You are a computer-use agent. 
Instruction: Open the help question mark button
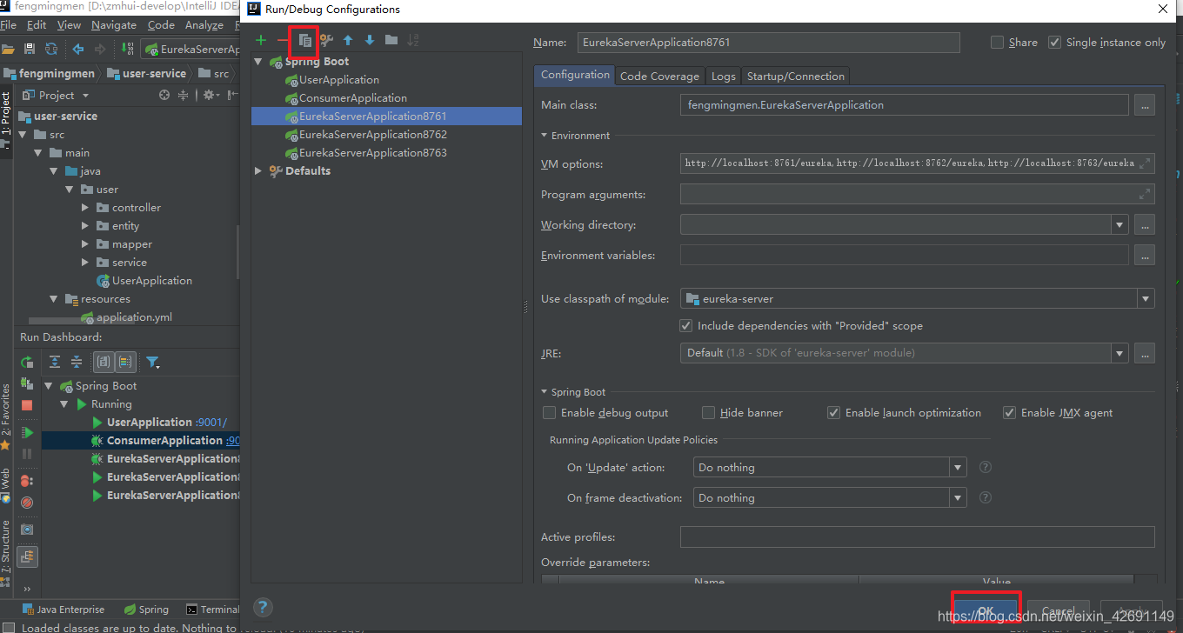(263, 607)
